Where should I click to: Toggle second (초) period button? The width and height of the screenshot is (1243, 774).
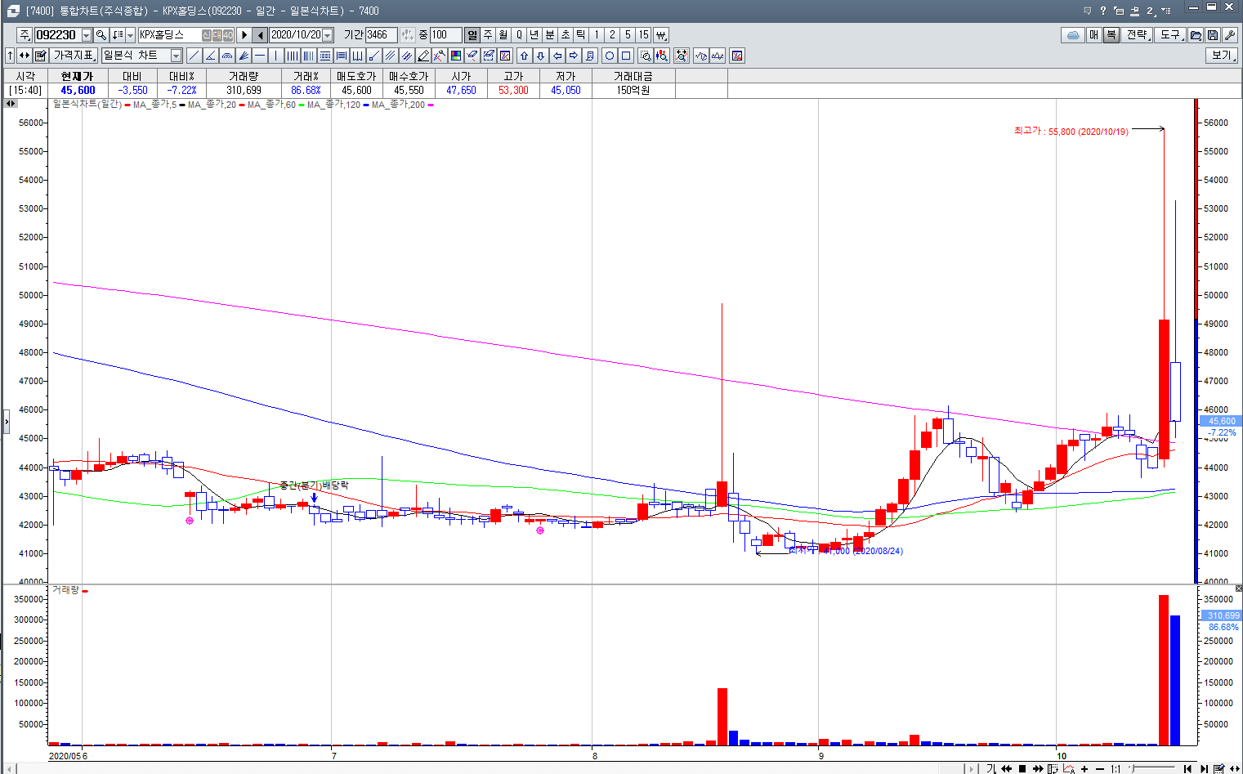pos(566,35)
